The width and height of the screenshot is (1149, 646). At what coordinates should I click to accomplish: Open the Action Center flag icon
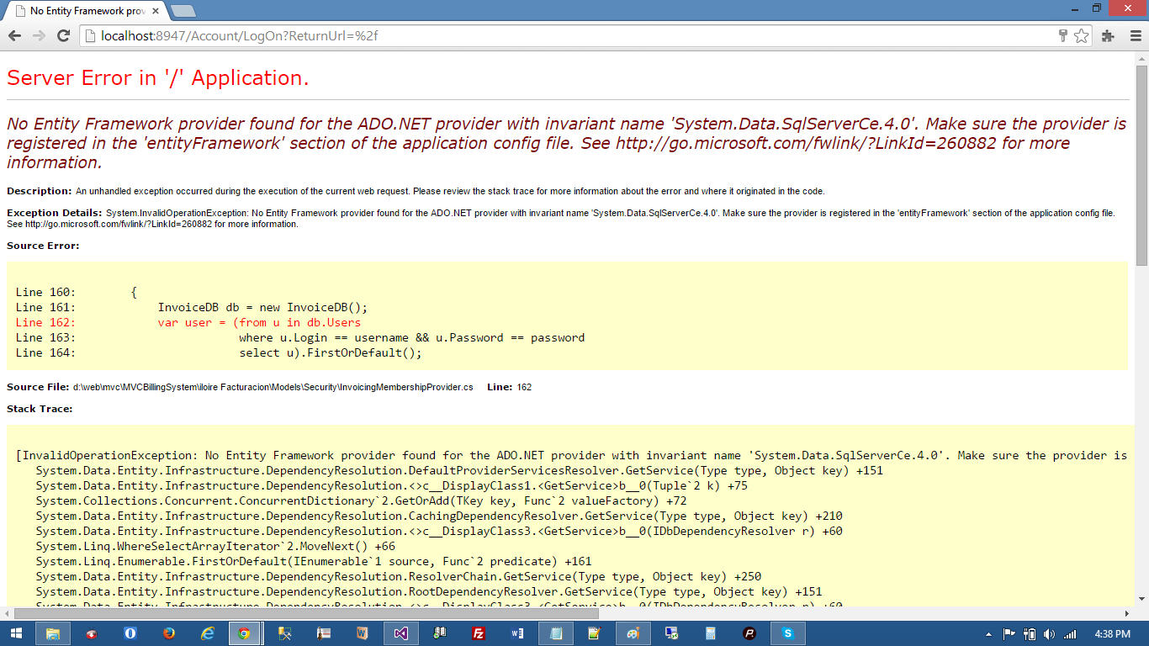coord(1009,634)
